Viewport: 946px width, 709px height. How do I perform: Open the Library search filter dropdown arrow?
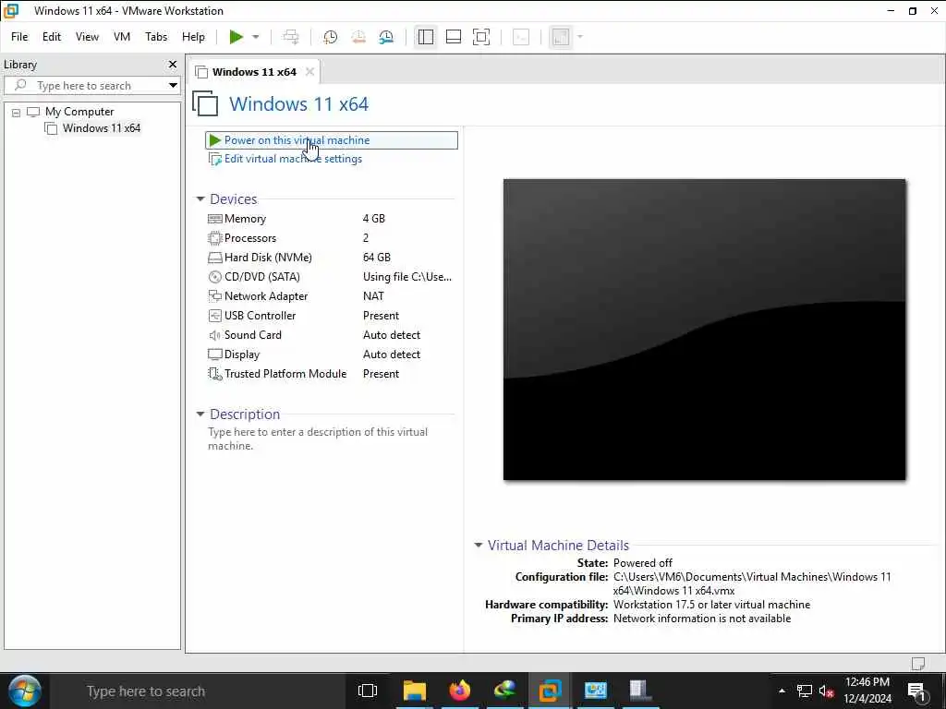click(x=173, y=86)
